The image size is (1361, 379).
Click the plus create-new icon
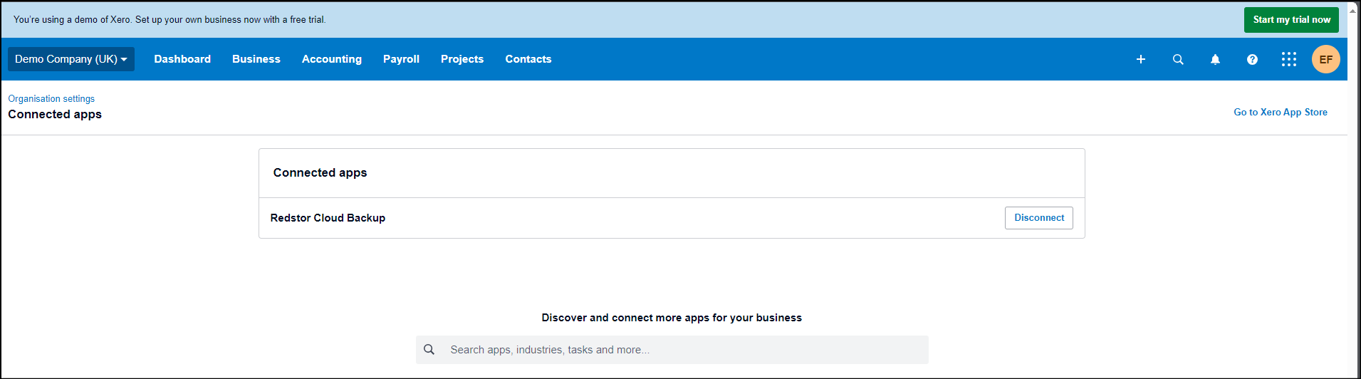[1141, 59]
